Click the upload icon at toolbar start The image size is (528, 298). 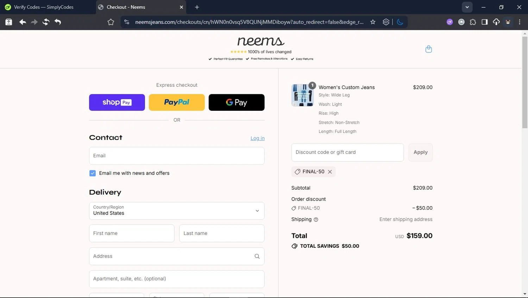click(x=9, y=22)
